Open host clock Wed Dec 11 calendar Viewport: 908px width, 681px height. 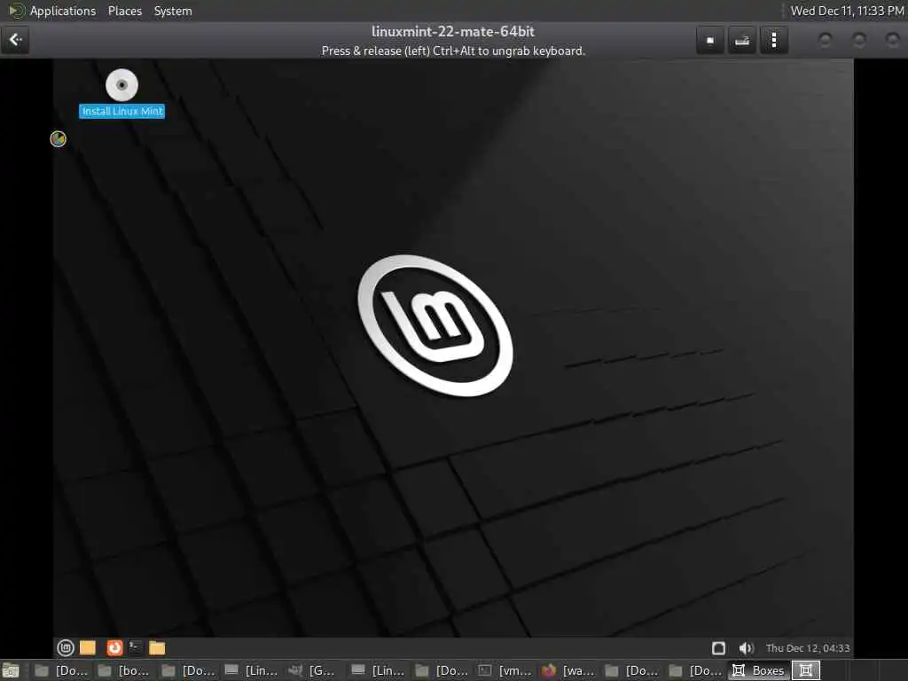[x=847, y=11]
